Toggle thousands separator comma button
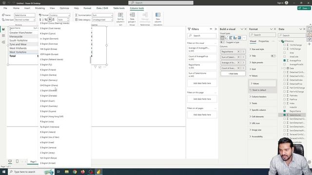312x175 pixels. [x=50, y=19]
